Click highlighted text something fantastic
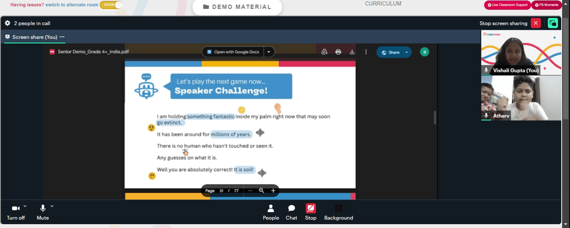This screenshot has width=570, height=228. pyautogui.click(x=211, y=116)
